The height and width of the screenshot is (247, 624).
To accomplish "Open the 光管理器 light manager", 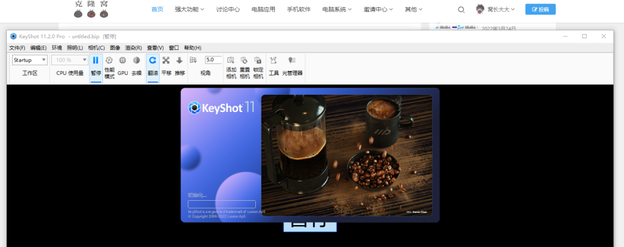I will tap(292, 66).
